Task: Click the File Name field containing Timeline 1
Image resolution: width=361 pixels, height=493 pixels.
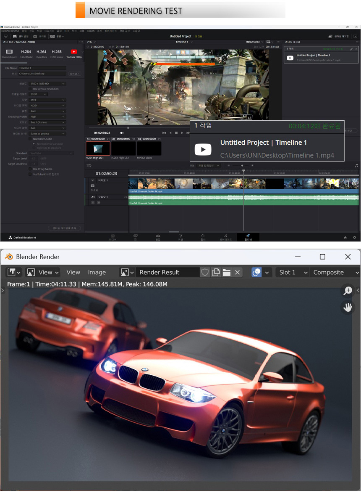Action: (42, 68)
